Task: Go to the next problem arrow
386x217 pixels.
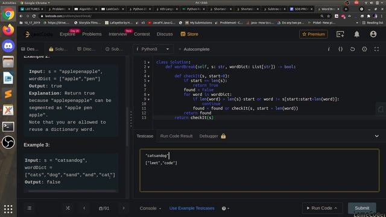Action: click(124, 209)
